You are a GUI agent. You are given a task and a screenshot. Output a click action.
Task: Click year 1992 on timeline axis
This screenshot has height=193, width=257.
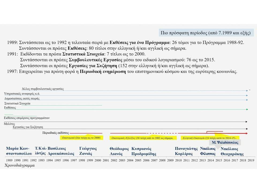(x=33, y=160)
